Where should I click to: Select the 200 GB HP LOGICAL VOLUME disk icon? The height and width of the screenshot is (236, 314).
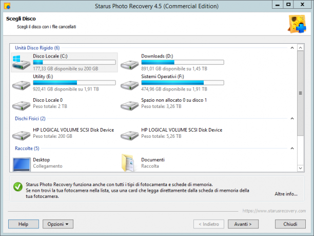21,135
